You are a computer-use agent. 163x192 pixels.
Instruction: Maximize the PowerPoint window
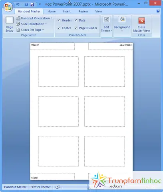click(146, 3)
